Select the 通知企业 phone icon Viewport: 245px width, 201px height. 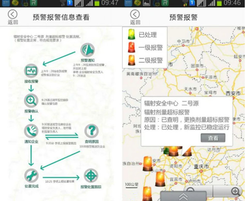click(31, 131)
